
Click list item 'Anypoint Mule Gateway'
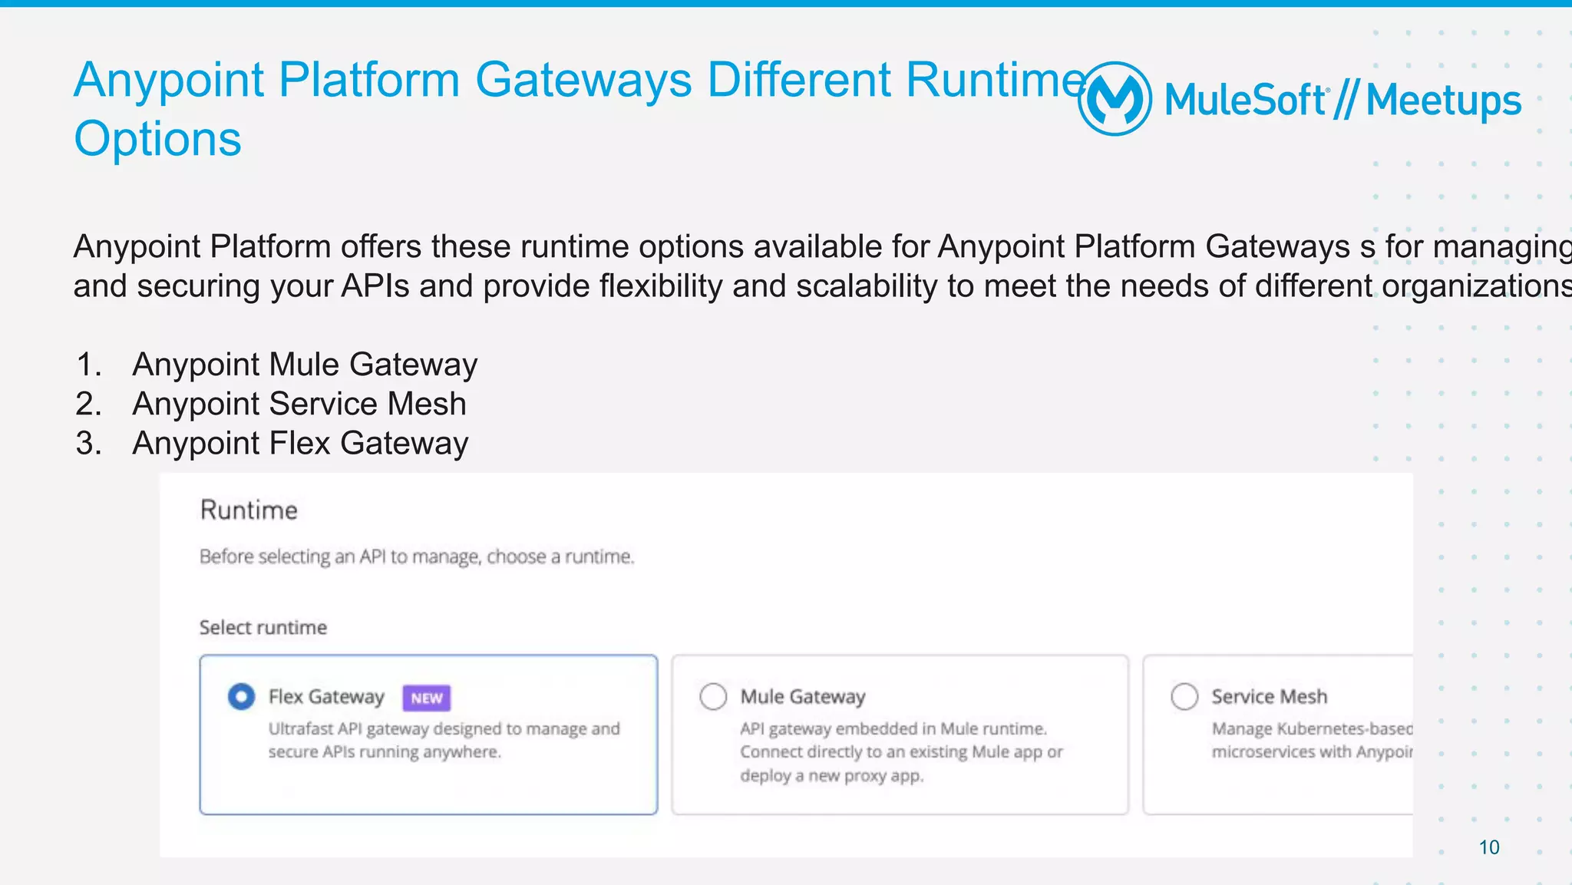[305, 364]
